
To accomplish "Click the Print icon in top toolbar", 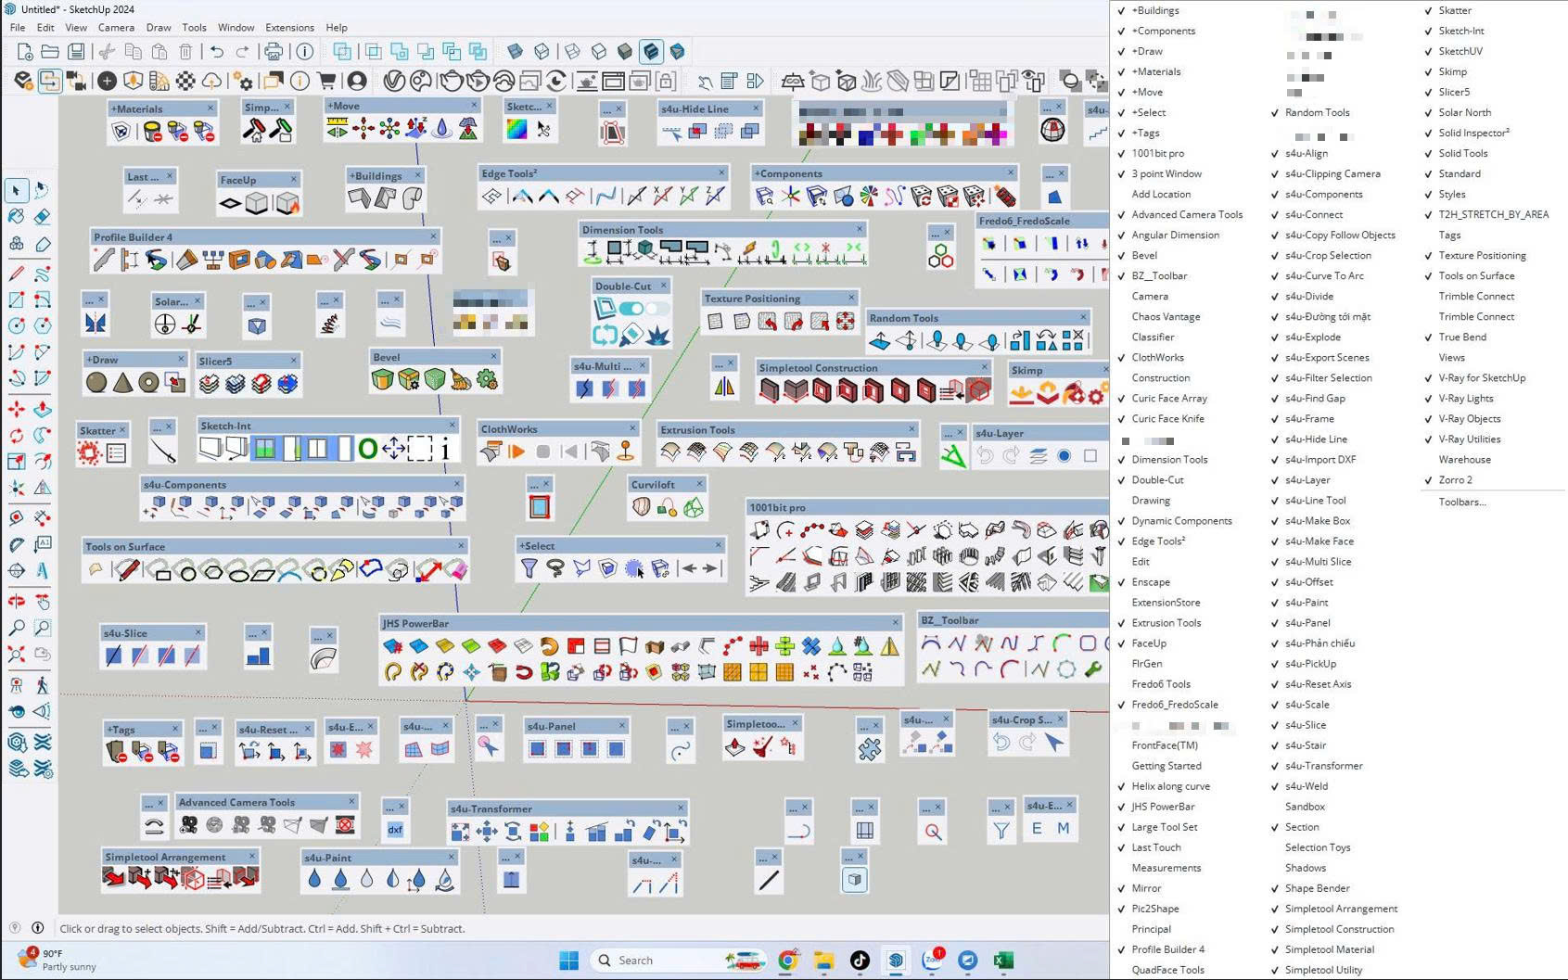I will [x=274, y=52].
